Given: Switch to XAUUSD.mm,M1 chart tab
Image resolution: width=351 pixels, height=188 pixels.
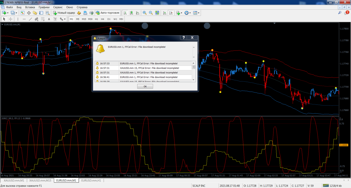Looking at the screenshot, I should point(14,180).
